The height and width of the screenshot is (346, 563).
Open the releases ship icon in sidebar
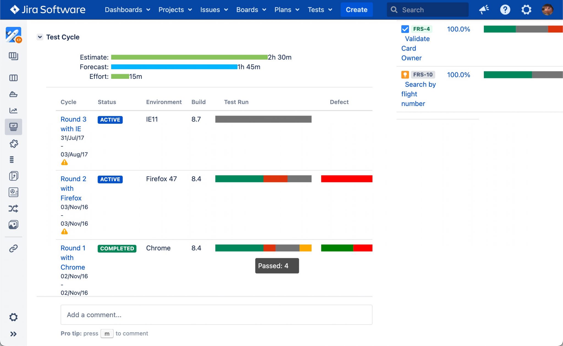pos(13,94)
